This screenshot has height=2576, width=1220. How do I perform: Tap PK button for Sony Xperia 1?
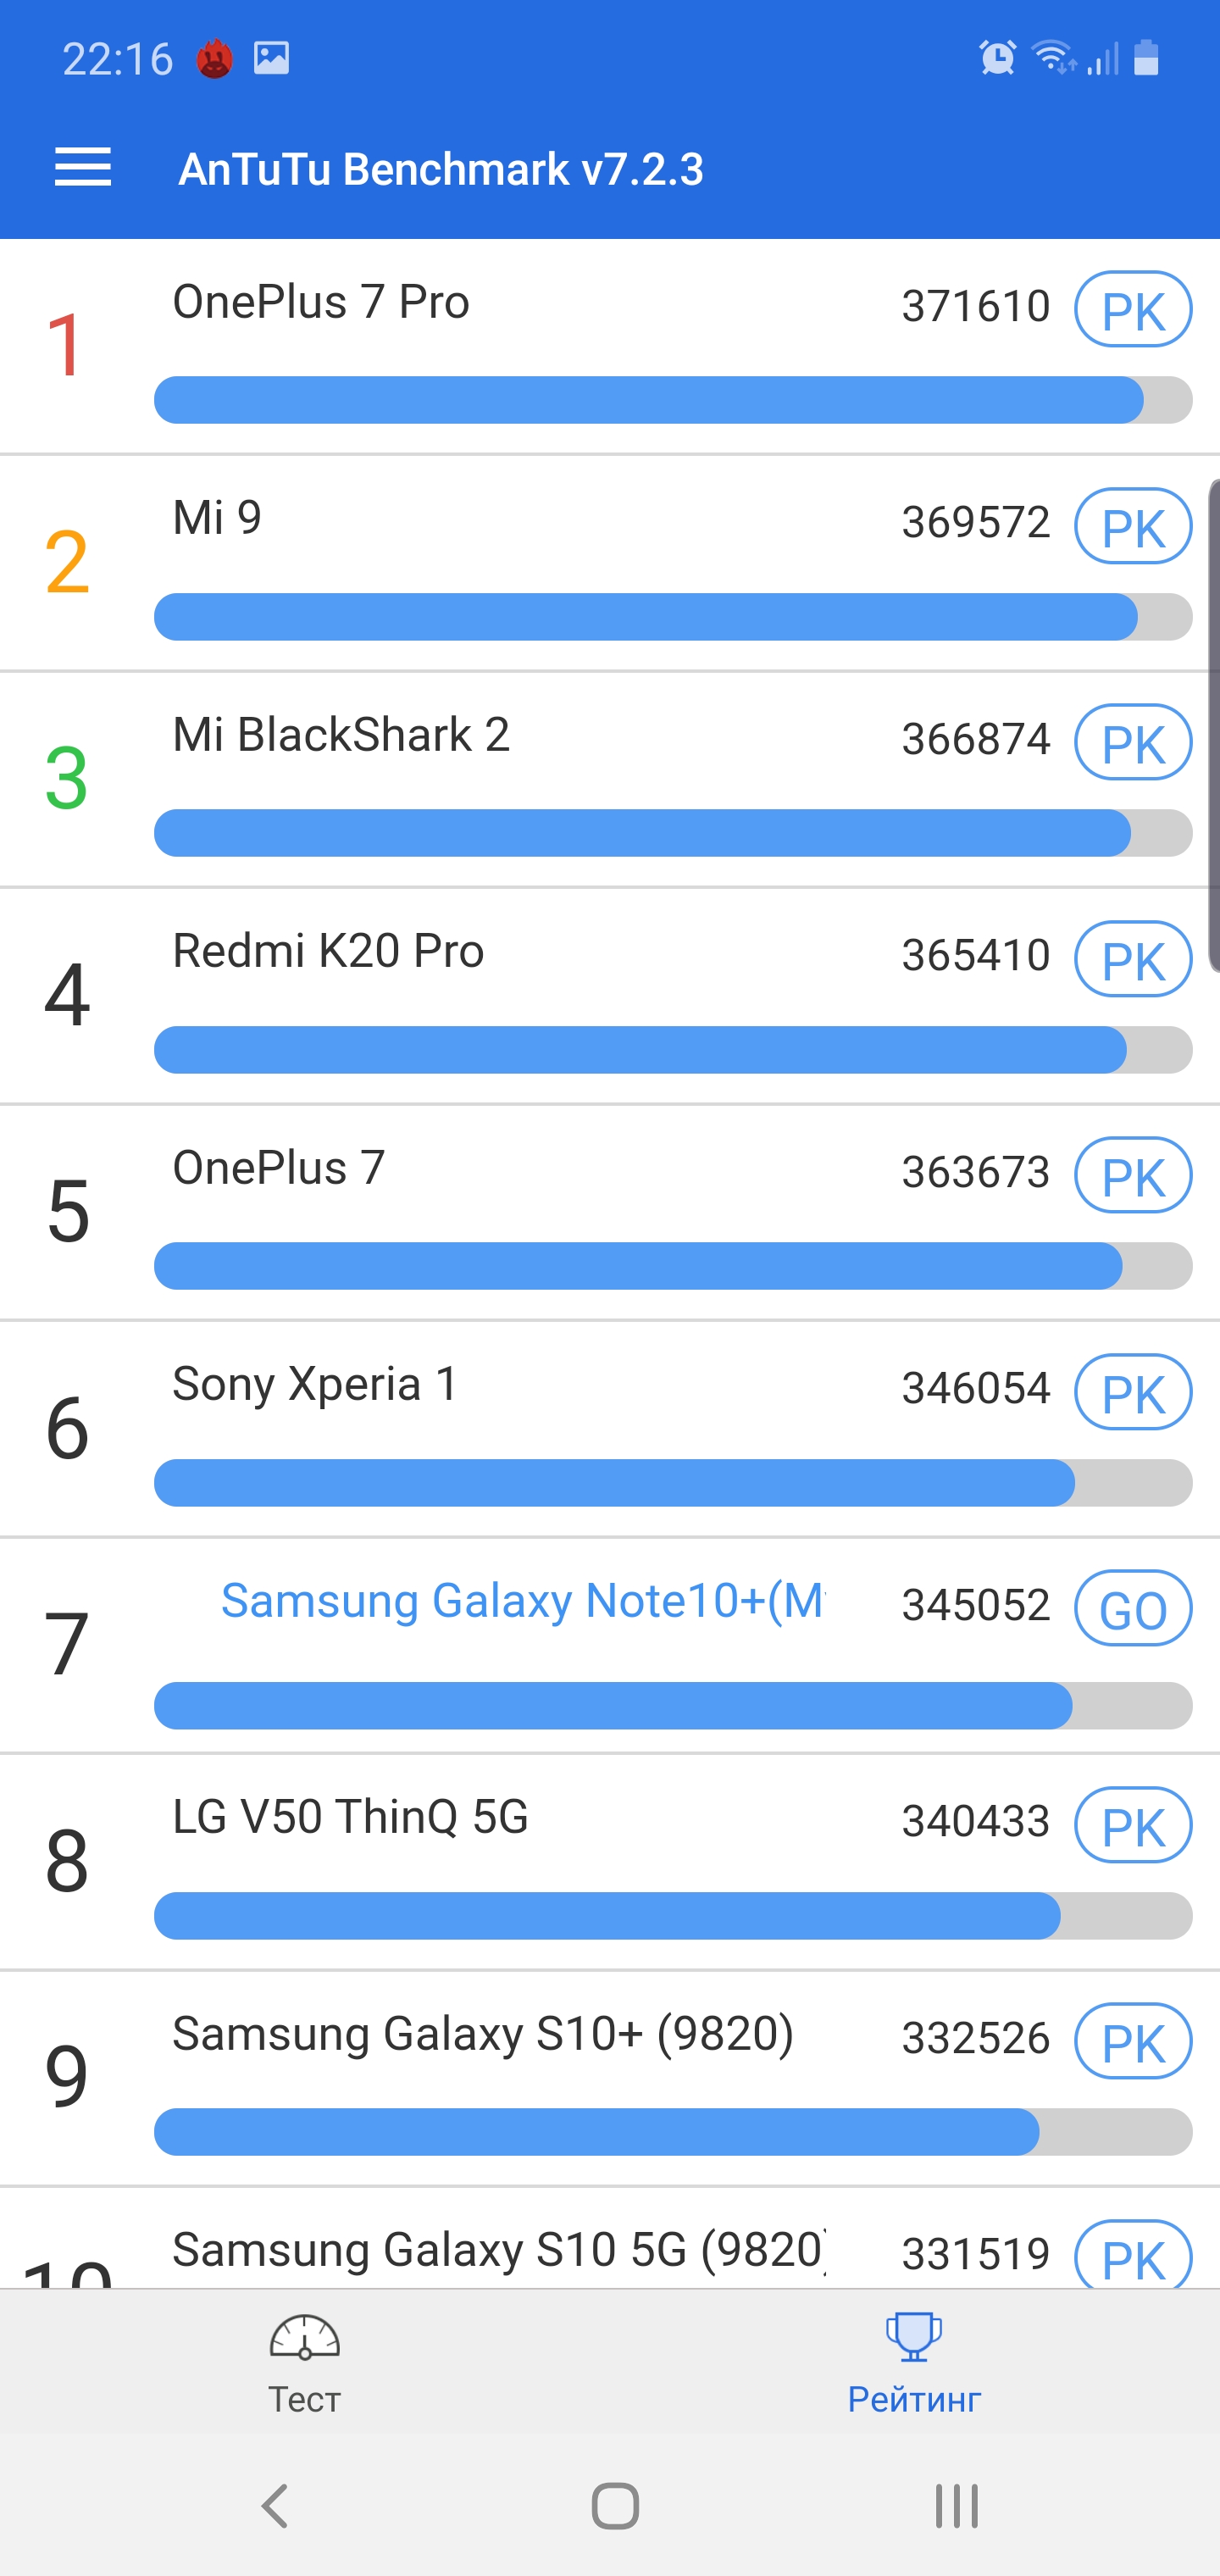click(x=1132, y=1392)
